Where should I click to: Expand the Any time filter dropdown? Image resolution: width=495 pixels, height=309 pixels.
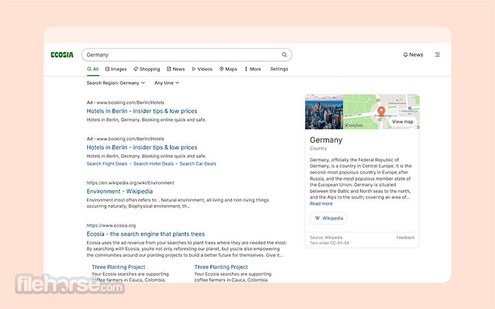pyautogui.click(x=167, y=83)
